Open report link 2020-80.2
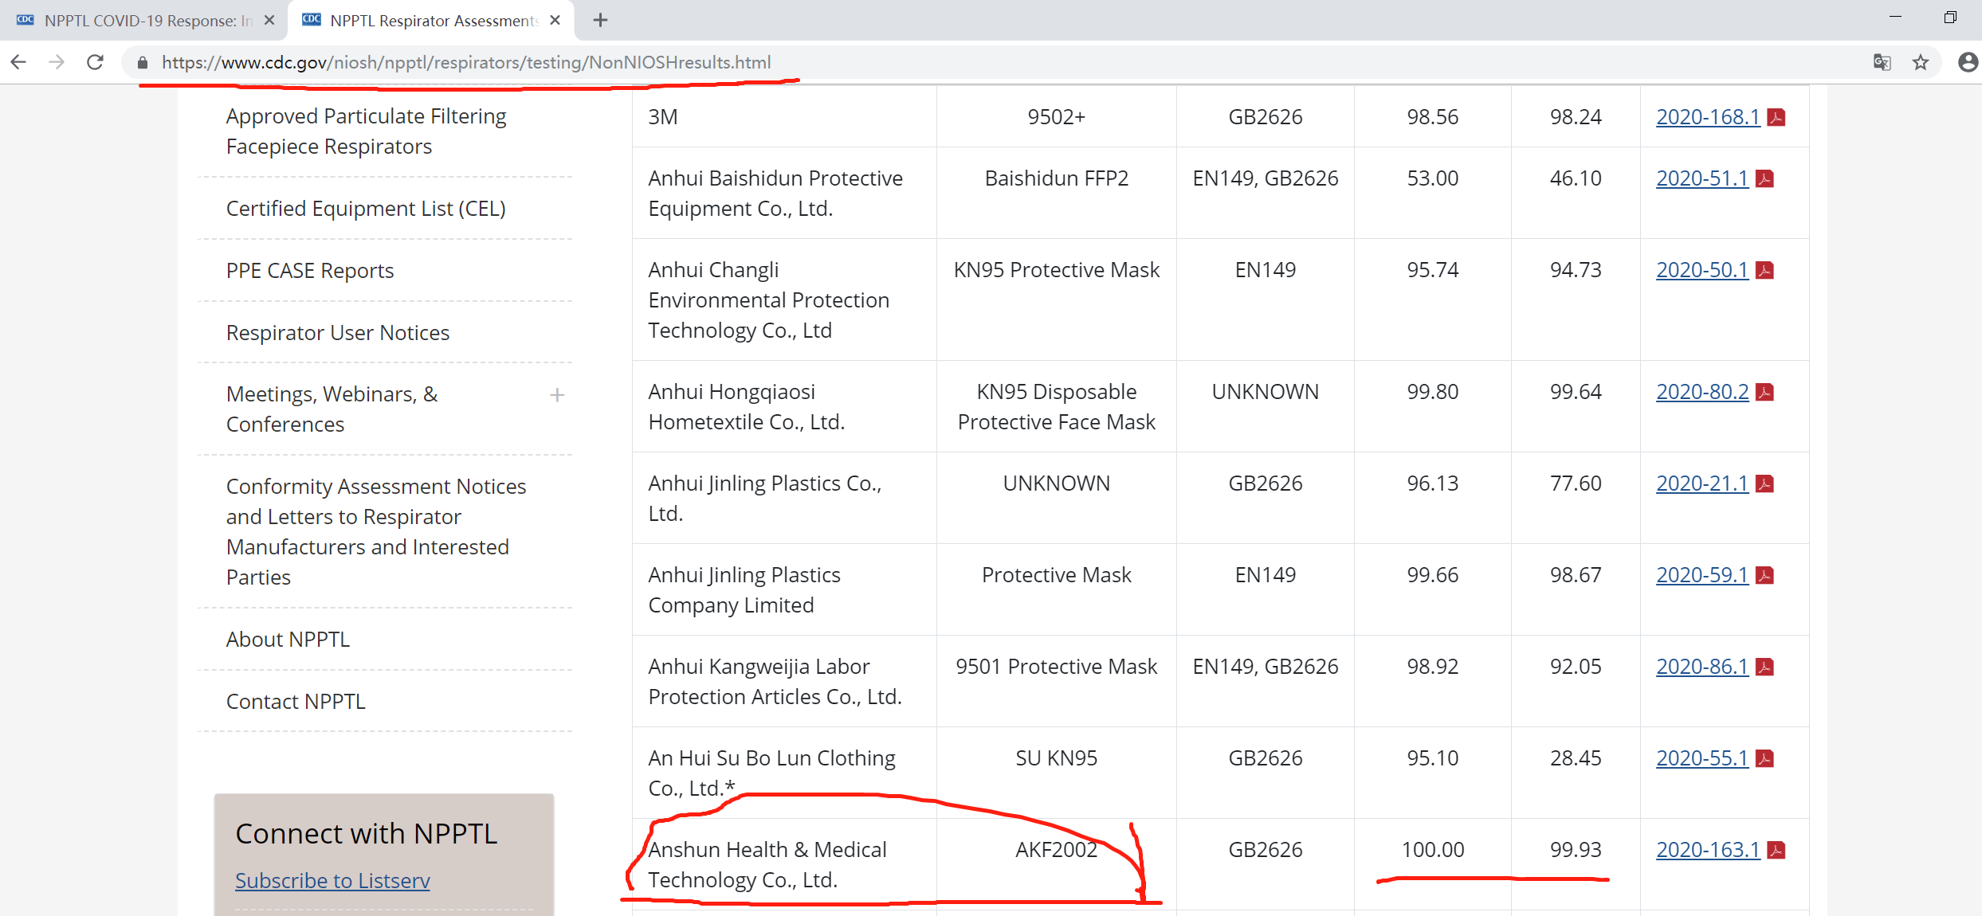Viewport: 1982px width, 916px height. click(x=1702, y=392)
